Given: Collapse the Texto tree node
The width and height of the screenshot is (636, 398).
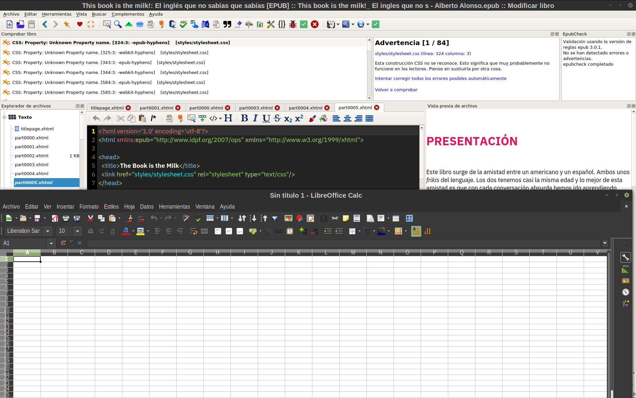Looking at the screenshot, I should pyautogui.click(x=4, y=117).
